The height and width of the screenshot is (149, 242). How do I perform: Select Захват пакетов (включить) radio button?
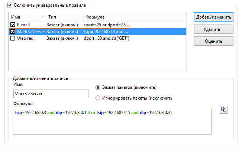[98, 87]
